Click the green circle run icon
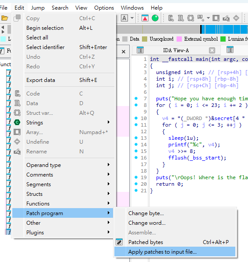 155,18
